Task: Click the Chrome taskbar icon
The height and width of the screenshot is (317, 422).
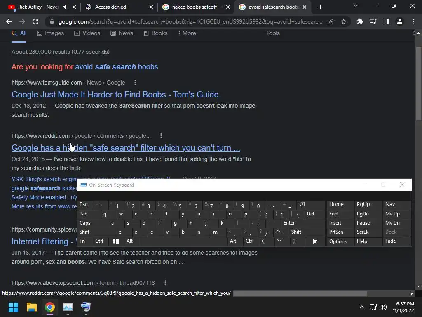Action: (x=50, y=307)
